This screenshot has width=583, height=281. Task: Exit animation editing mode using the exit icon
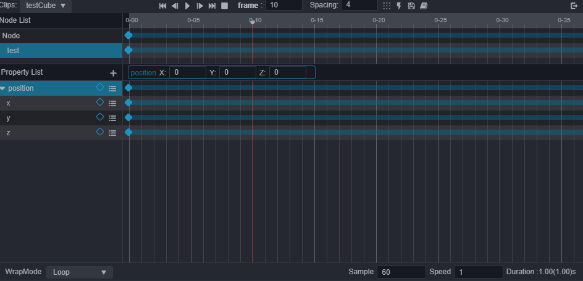coord(574,6)
